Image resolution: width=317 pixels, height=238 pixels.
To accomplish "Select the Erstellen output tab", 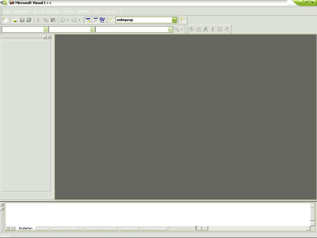I will pos(25,228).
